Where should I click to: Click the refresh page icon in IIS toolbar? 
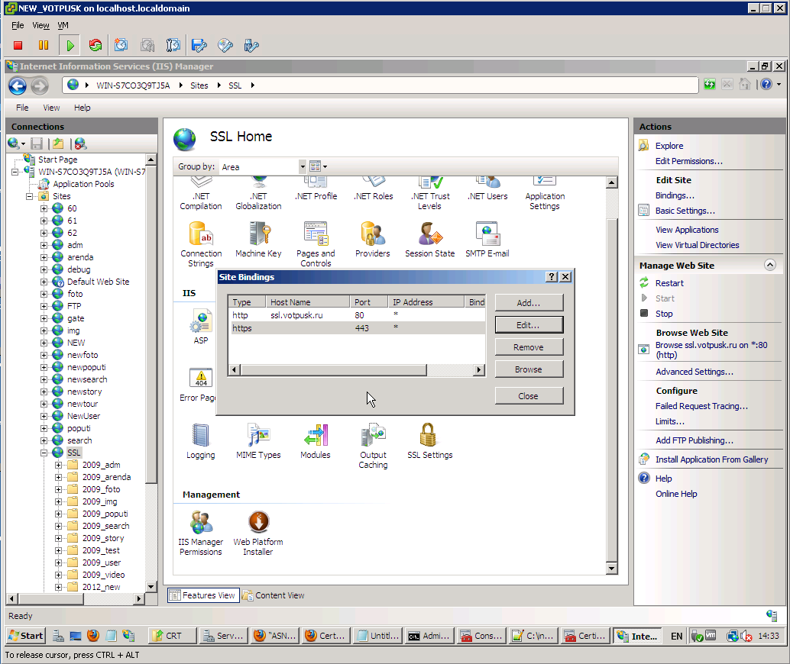[709, 85]
